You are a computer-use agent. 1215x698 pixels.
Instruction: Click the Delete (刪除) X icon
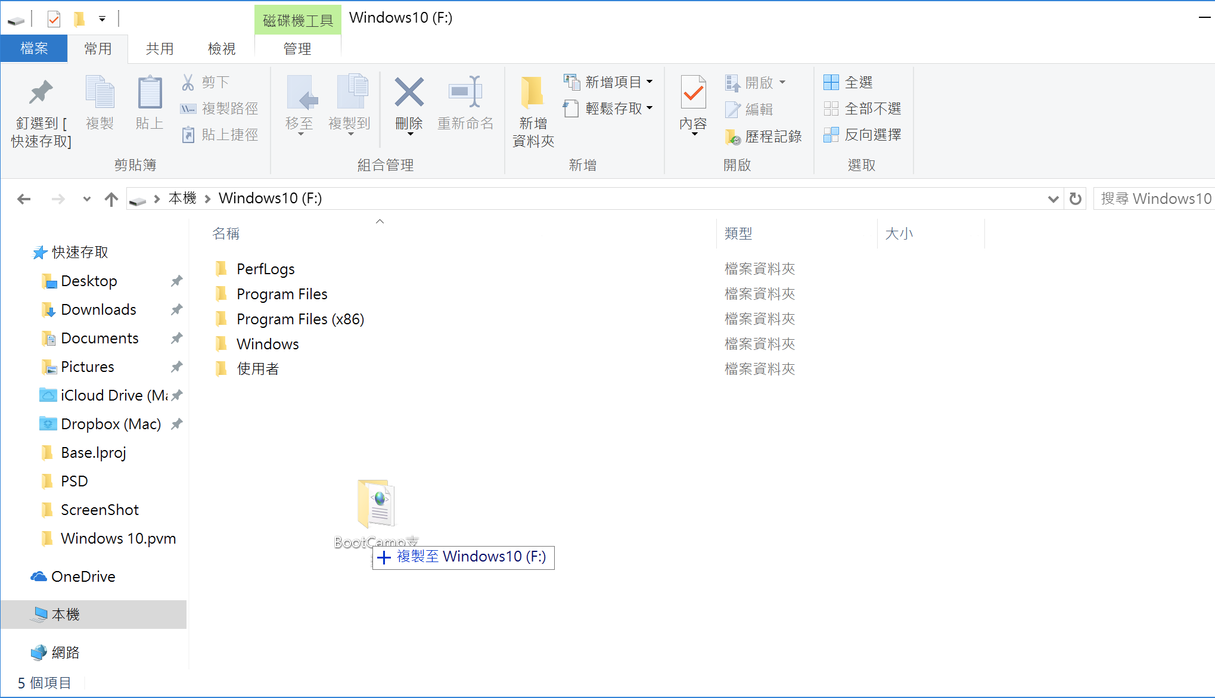[x=409, y=92]
